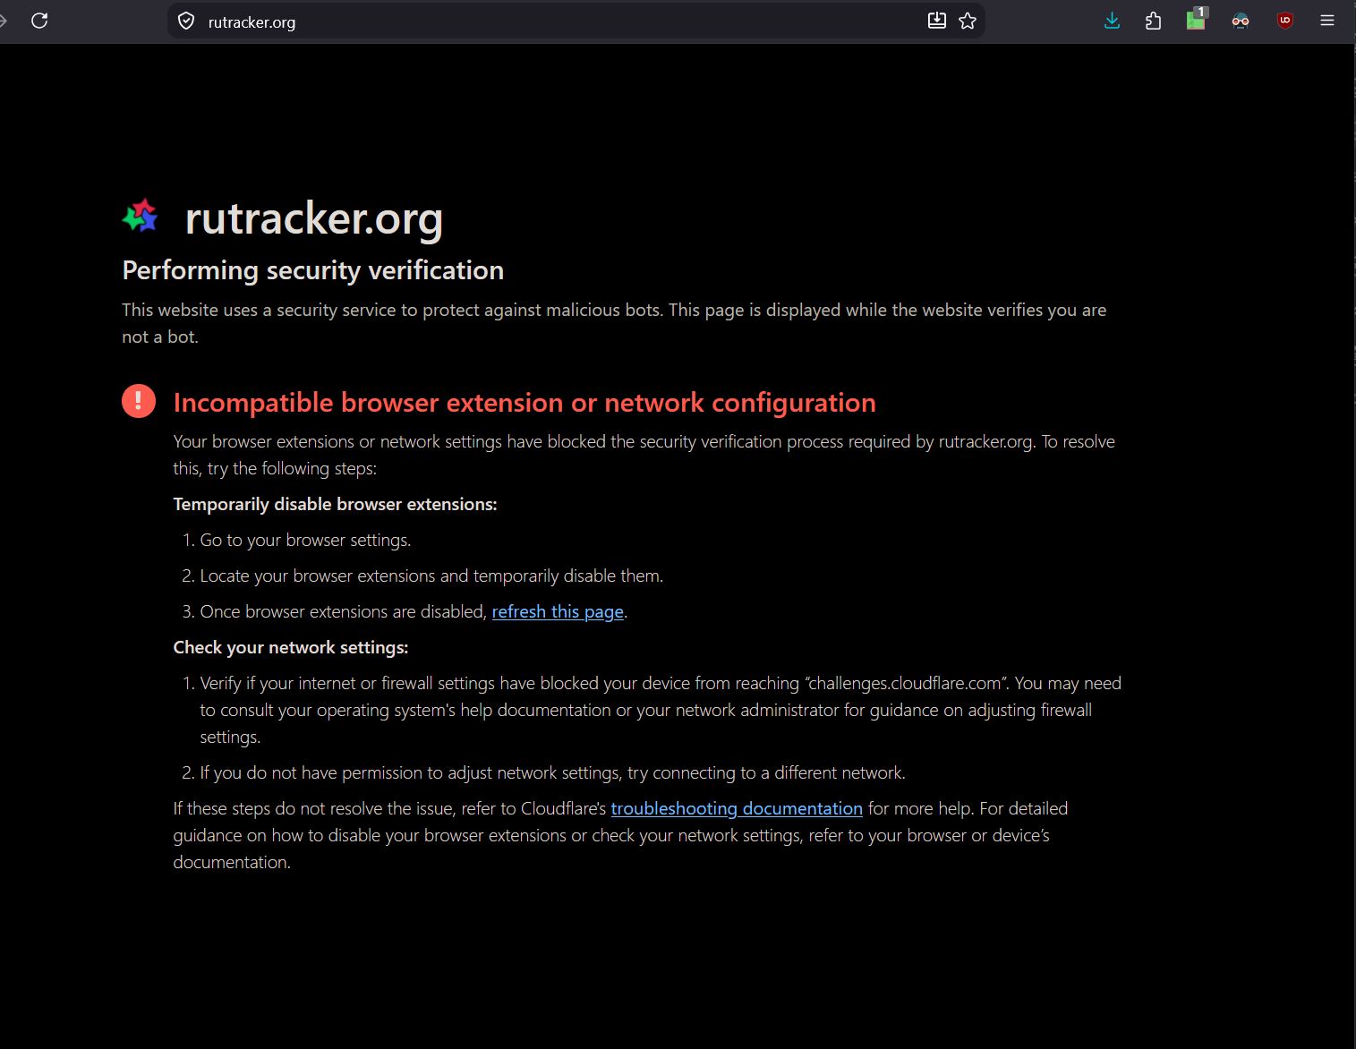
Task: Click the rutracker.org page heading
Action: tap(314, 218)
